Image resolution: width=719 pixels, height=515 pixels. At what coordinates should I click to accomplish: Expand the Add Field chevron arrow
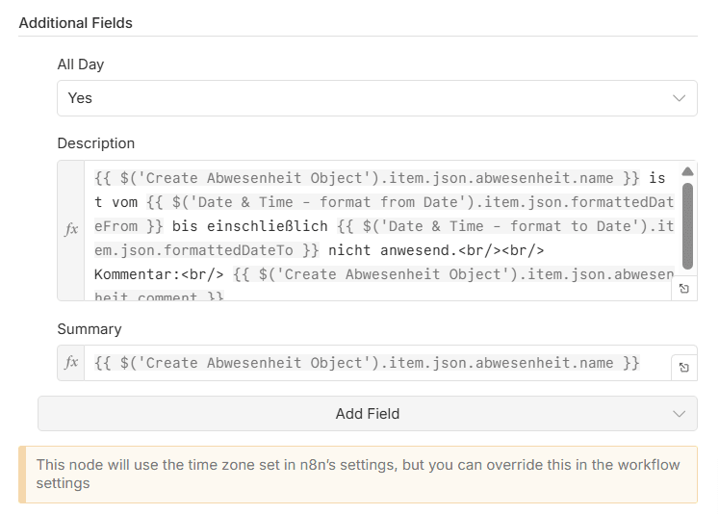(x=680, y=414)
